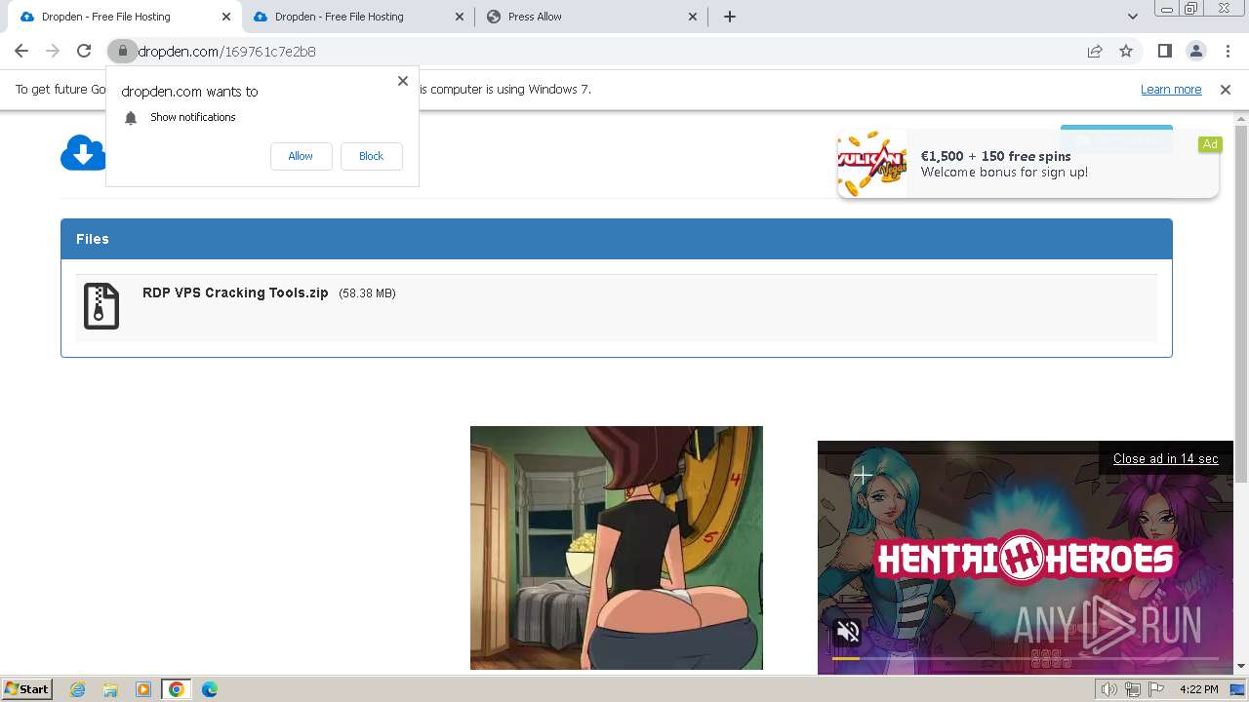Unmute the video ad
Screen dimensions: 1249x702
coord(848,632)
